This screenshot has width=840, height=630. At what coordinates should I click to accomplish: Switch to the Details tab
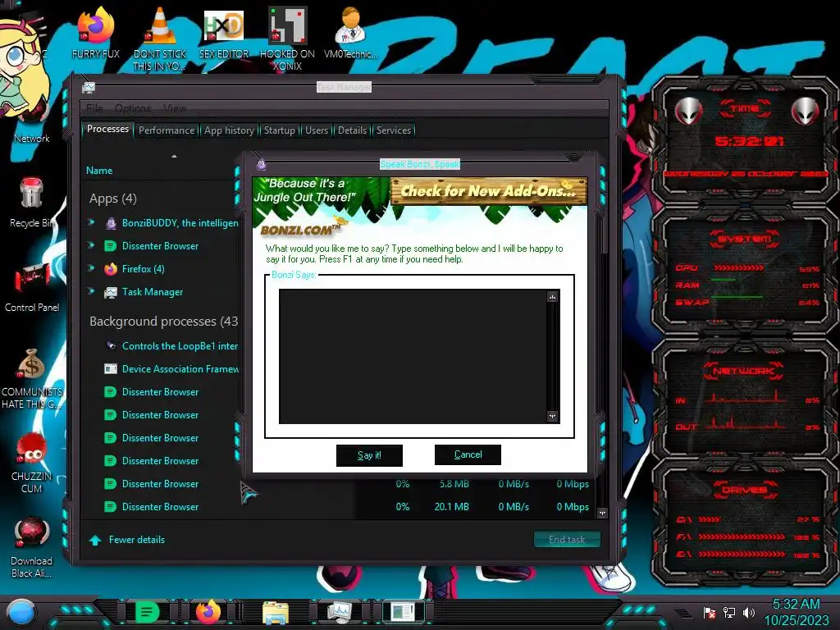click(x=352, y=130)
